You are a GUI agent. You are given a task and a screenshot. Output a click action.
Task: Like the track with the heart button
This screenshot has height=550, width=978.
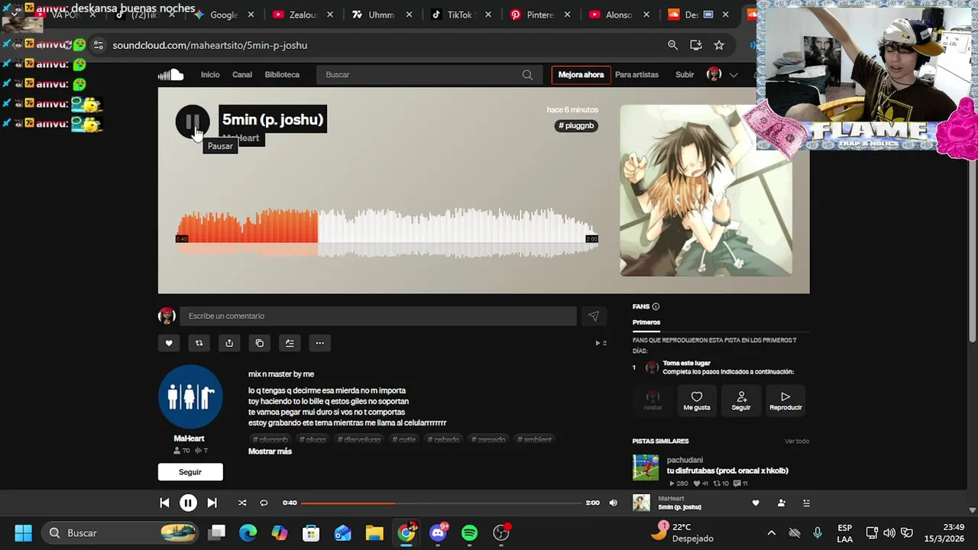pos(169,343)
